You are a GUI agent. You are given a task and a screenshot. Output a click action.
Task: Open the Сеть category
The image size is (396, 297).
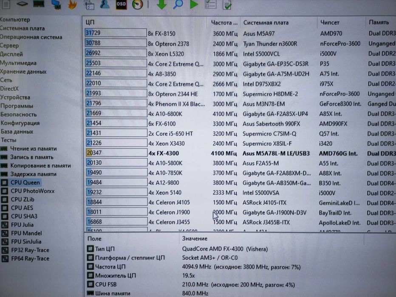6,80
